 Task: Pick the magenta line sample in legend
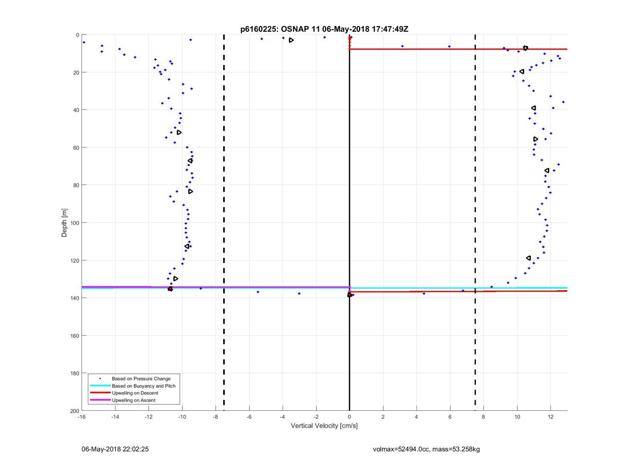tap(100, 400)
